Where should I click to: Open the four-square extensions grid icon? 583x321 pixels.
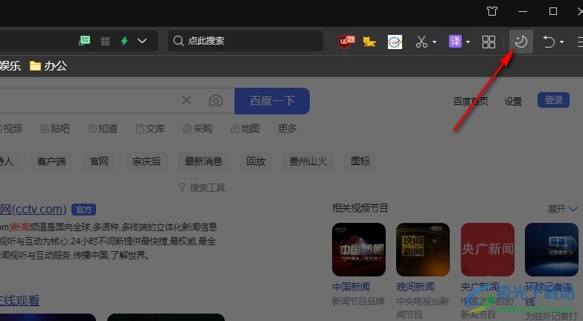click(488, 42)
